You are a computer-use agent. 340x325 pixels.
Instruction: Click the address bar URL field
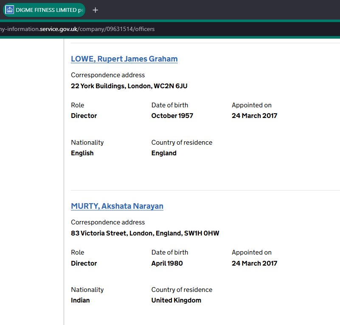coord(170,29)
